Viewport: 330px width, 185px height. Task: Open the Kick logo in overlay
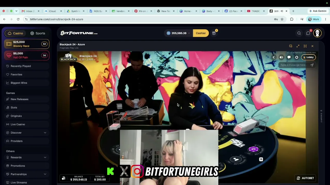(110, 171)
